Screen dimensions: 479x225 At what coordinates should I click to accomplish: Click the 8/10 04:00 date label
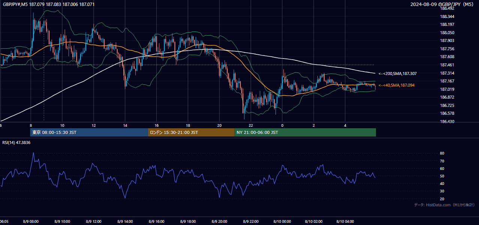345,222
